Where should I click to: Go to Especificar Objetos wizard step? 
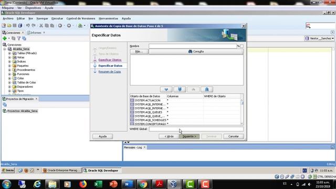tap(110, 60)
